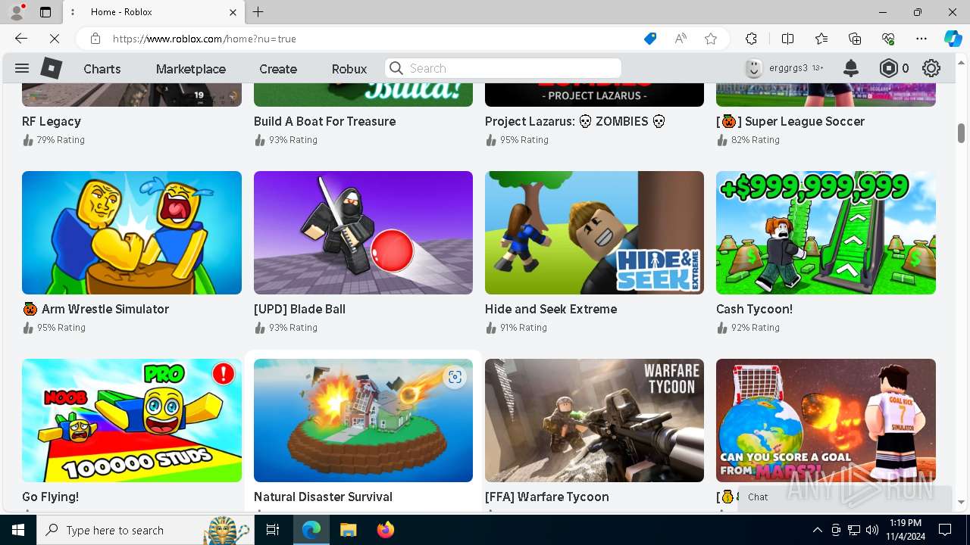Image resolution: width=970 pixels, height=545 pixels.
Task: Open the Natural Disaster Survival thumbnail
Action: [x=363, y=420]
